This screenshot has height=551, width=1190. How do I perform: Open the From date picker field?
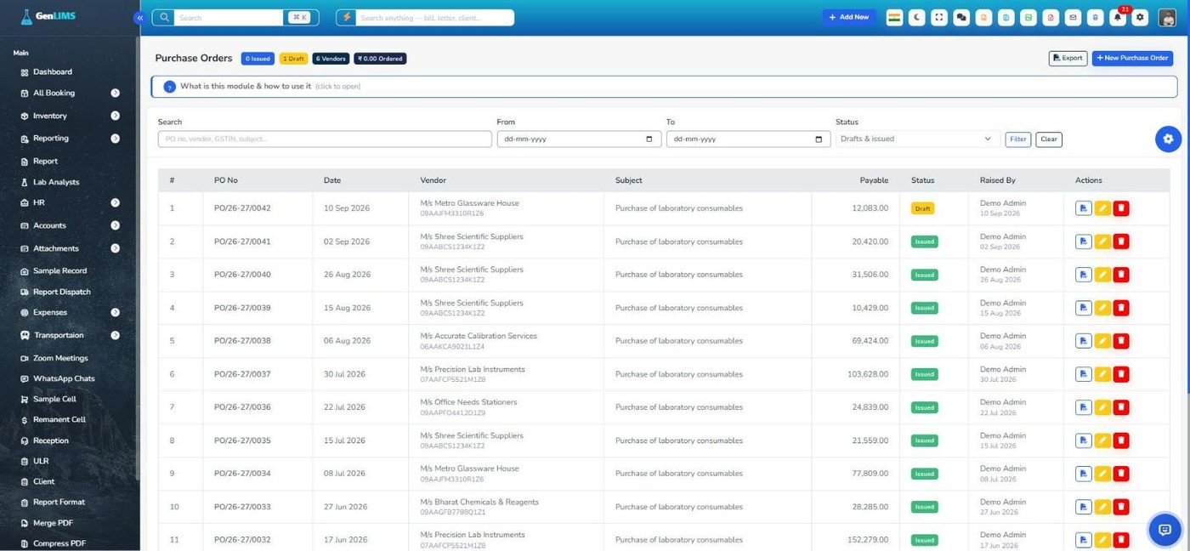pos(579,139)
